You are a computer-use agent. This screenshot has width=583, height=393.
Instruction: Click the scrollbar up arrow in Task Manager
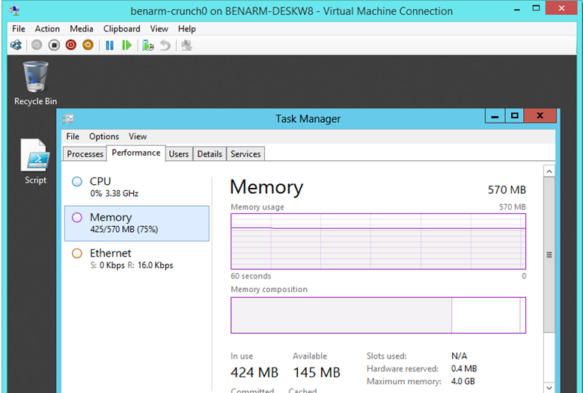pyautogui.click(x=549, y=172)
